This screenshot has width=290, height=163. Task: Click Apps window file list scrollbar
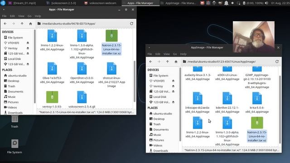coord(135,81)
